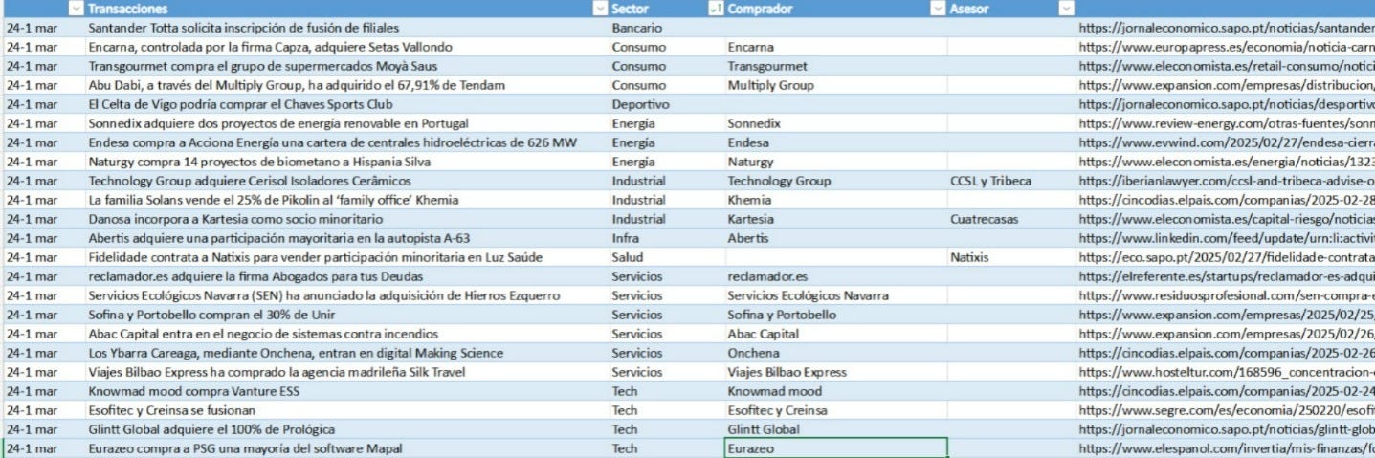Select reclamador.es adquiere Abogados para tus Deudas
This screenshot has height=458, width=1375.
pyautogui.click(x=346, y=276)
